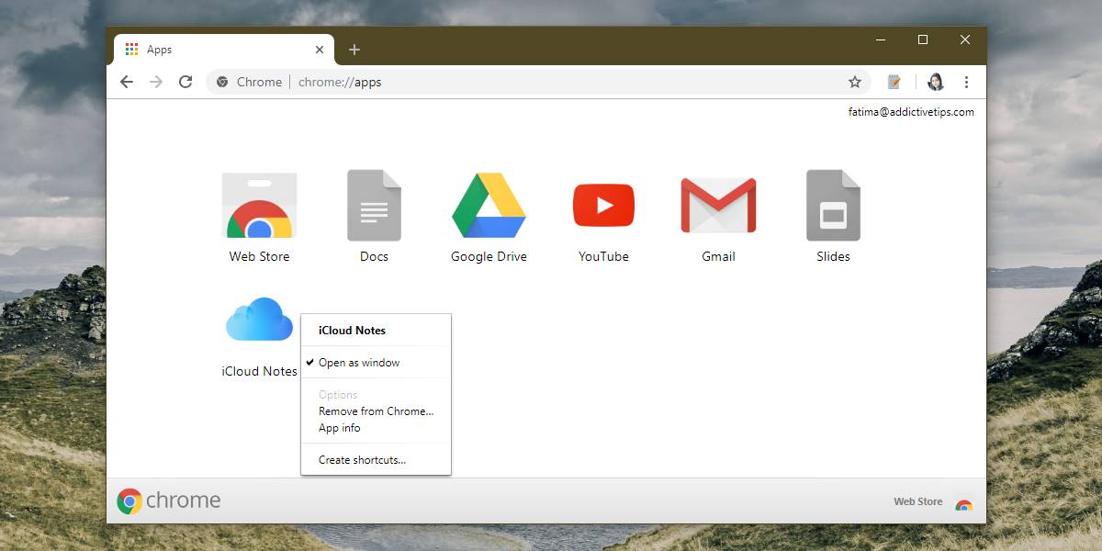The image size is (1102, 551).
Task: Reload the chrome://apps page
Action: (x=186, y=82)
